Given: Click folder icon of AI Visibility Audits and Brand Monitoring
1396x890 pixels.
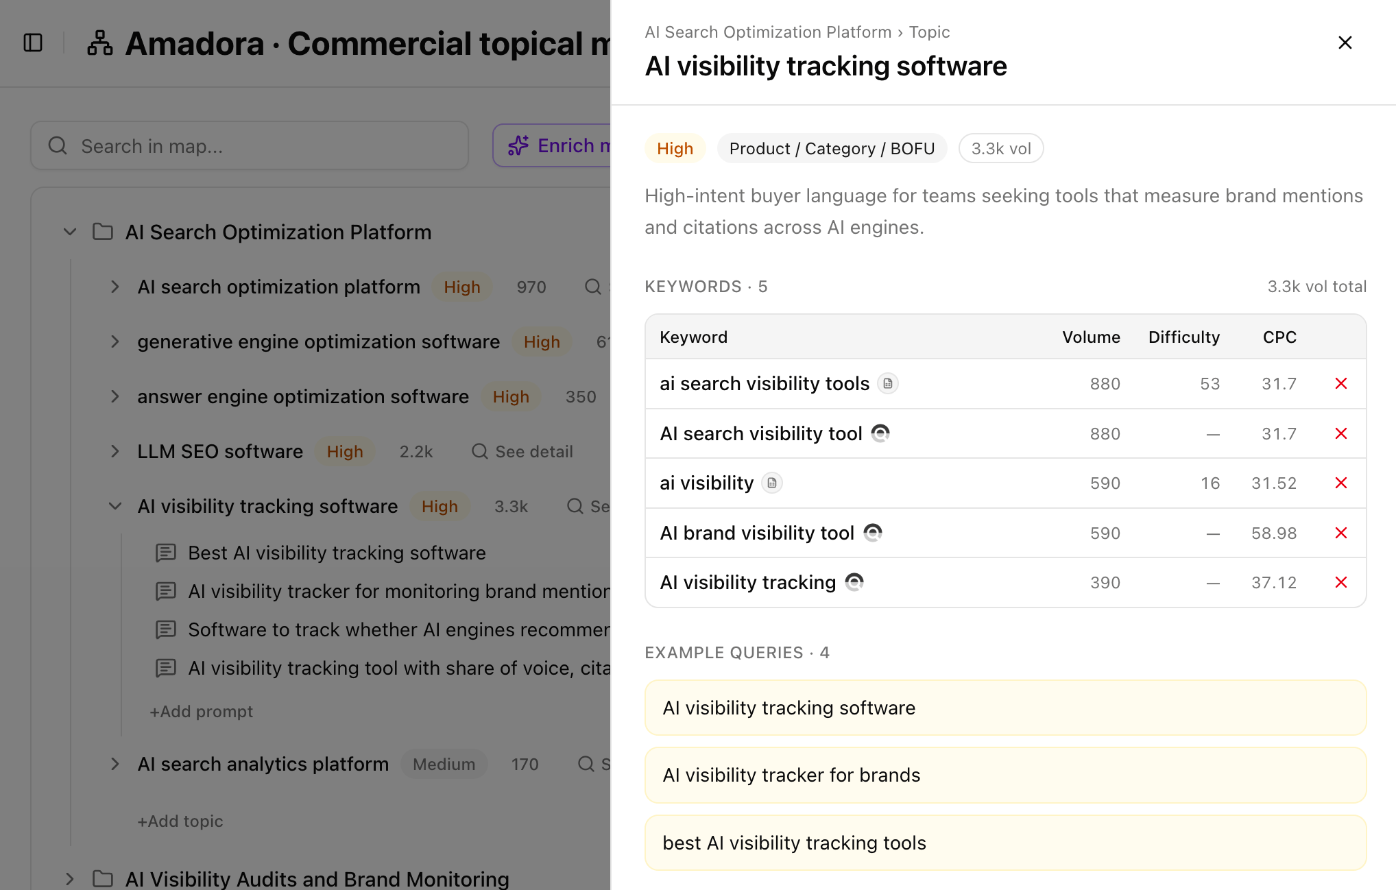Looking at the screenshot, I should click(x=103, y=878).
